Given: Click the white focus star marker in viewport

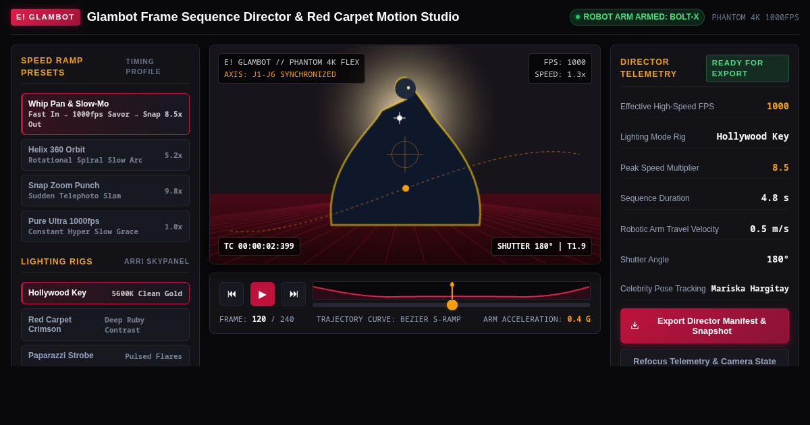Looking at the screenshot, I should coord(400,118).
